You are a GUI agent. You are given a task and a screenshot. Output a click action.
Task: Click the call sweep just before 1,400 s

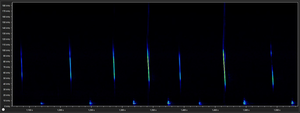pyautogui.click(x=179, y=66)
